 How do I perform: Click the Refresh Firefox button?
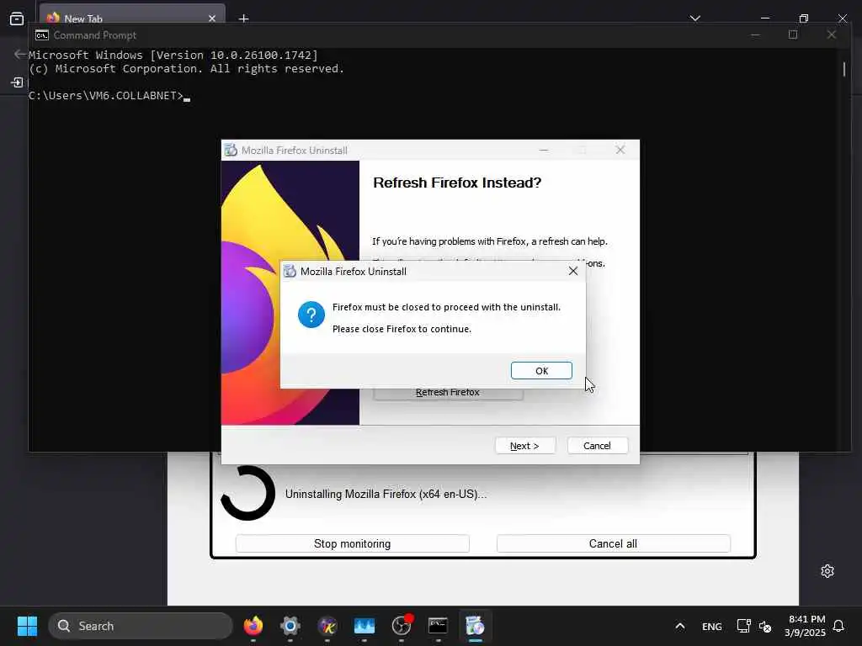(x=448, y=392)
